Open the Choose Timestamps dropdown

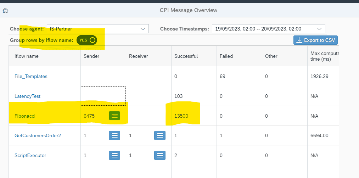tap(269, 29)
